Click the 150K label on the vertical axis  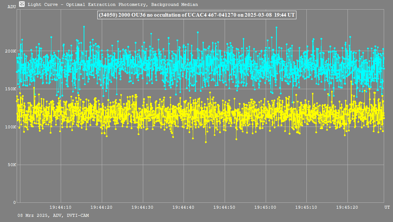[x=11, y=89]
